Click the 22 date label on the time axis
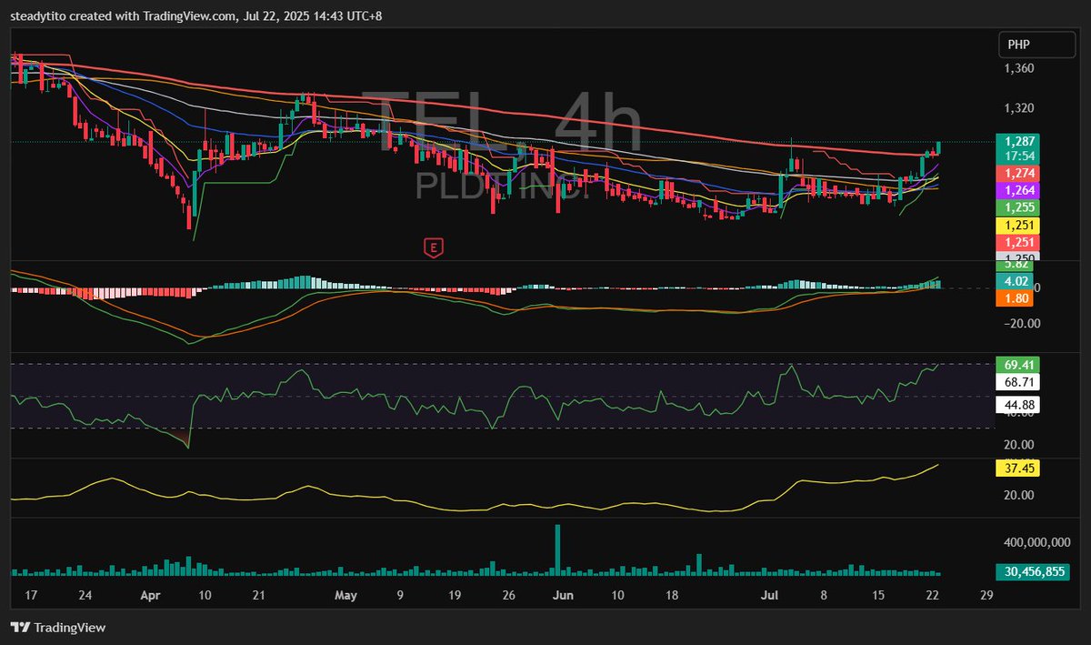Image resolution: width=1091 pixels, height=645 pixels. tap(932, 597)
